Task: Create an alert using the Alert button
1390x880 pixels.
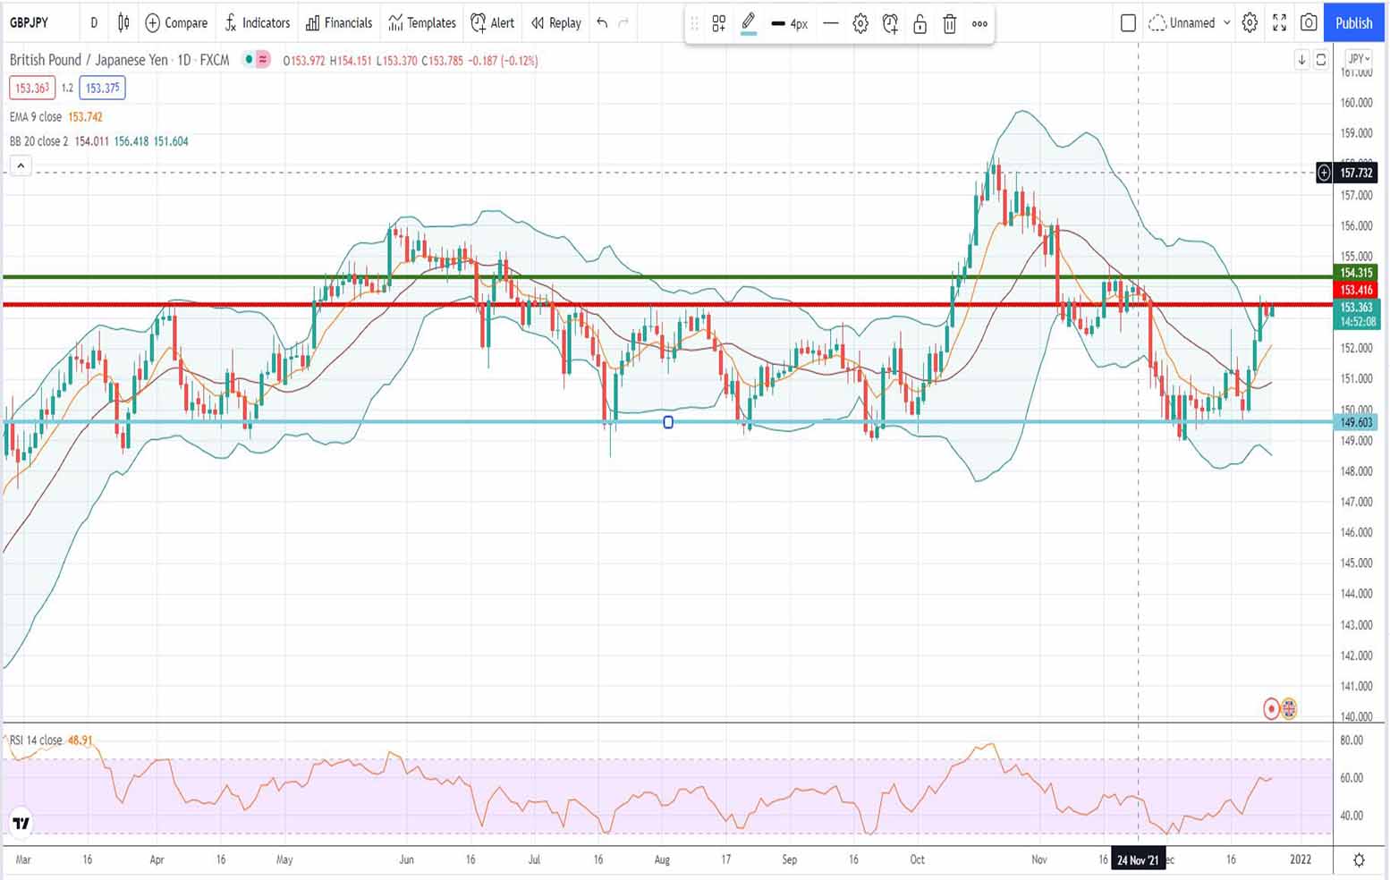Action: 492,23
